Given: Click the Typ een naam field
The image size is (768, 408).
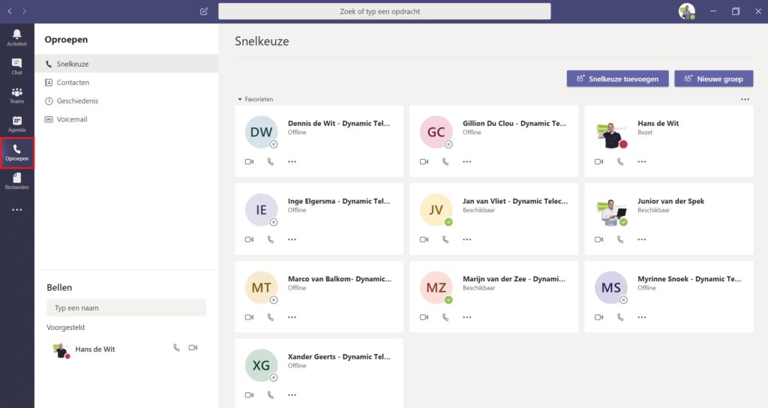Looking at the screenshot, I should tap(126, 307).
